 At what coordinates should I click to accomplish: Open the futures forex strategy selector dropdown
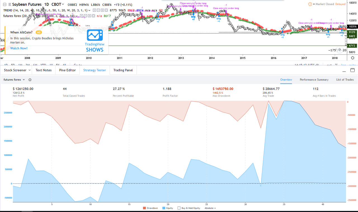pos(23,80)
